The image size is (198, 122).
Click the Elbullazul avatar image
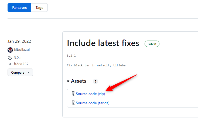pos(10,50)
